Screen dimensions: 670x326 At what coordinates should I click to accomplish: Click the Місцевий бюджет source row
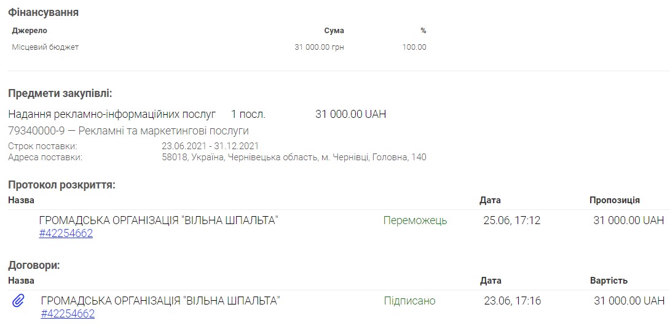(x=45, y=47)
